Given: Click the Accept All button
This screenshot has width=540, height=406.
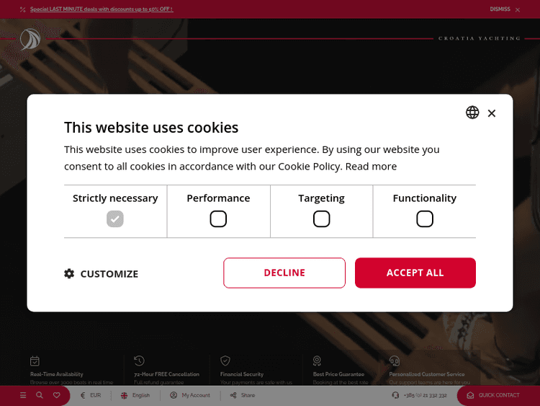Looking at the screenshot, I should 415,273.
